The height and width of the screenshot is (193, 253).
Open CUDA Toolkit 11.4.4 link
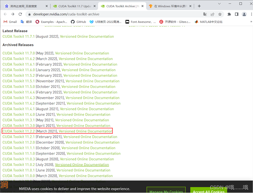[x=18, y=92]
